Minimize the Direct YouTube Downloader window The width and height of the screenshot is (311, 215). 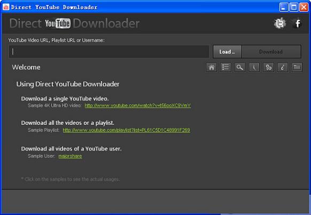[x=284, y=7]
